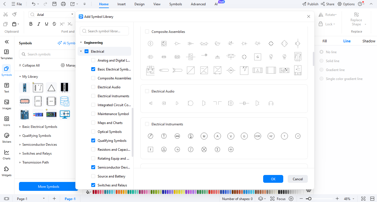Click the More Symbols button
377x202 pixels.
pyautogui.click(x=49, y=187)
